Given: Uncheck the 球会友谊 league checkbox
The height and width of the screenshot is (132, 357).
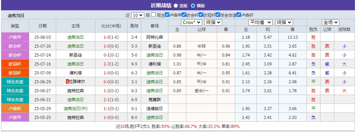Looking at the screenshot, I should pos(218,15).
